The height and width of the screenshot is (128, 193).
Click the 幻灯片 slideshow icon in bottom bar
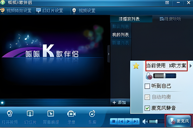[x=30, y=114]
